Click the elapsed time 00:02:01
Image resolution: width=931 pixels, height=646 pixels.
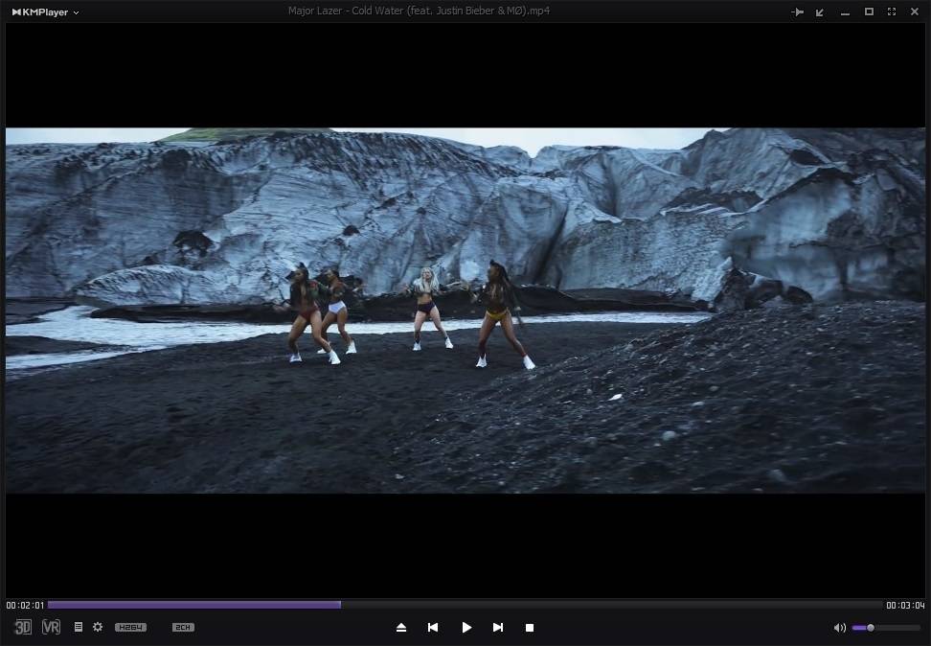[x=26, y=606]
